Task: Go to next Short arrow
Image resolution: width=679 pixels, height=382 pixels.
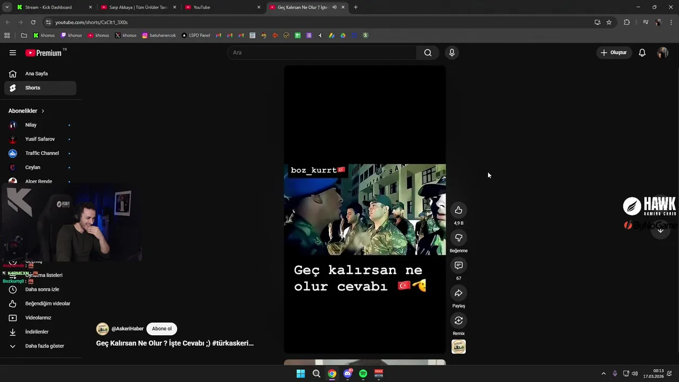Action: point(660,230)
